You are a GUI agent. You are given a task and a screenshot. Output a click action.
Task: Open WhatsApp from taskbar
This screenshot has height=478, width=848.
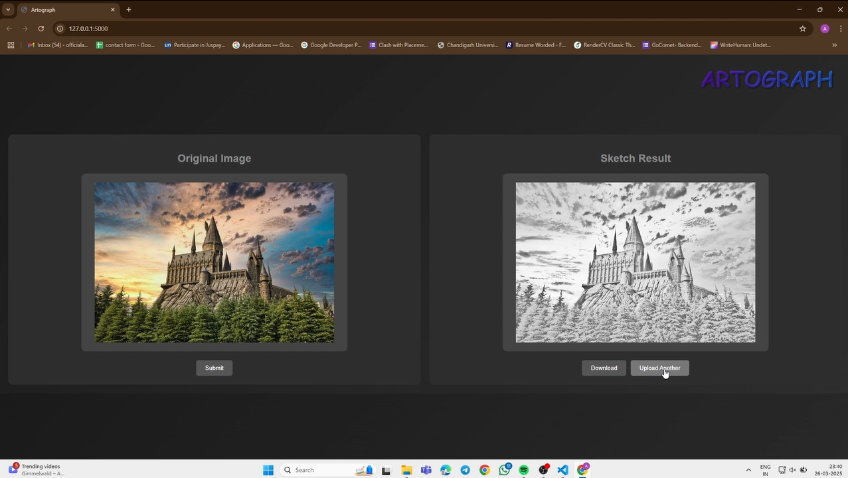(x=505, y=469)
